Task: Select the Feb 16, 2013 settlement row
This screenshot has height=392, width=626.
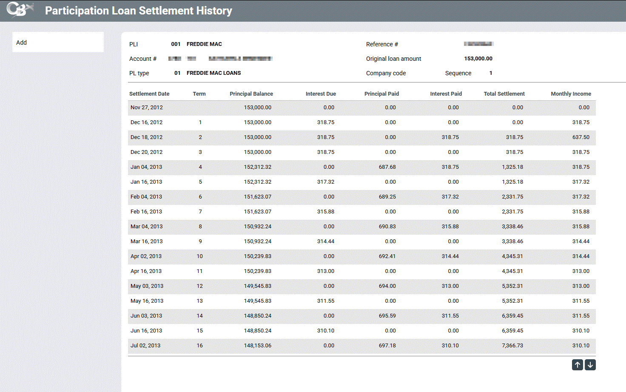Action: 146,212
